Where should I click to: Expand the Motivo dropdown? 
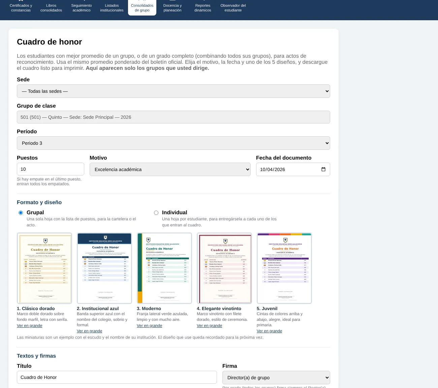tap(170, 169)
